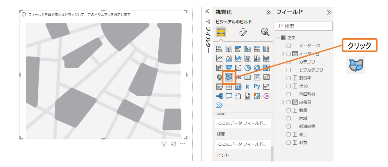Check the 売上 field checkbox
The width and height of the screenshot is (388, 167).
289,134
